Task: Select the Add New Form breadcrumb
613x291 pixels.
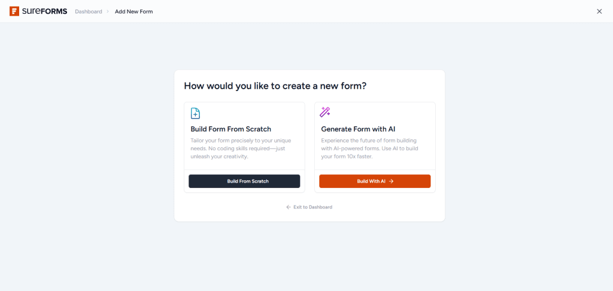Action: click(x=133, y=11)
